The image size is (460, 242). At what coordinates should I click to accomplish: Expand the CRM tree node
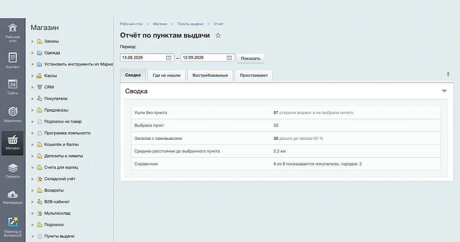(32, 87)
